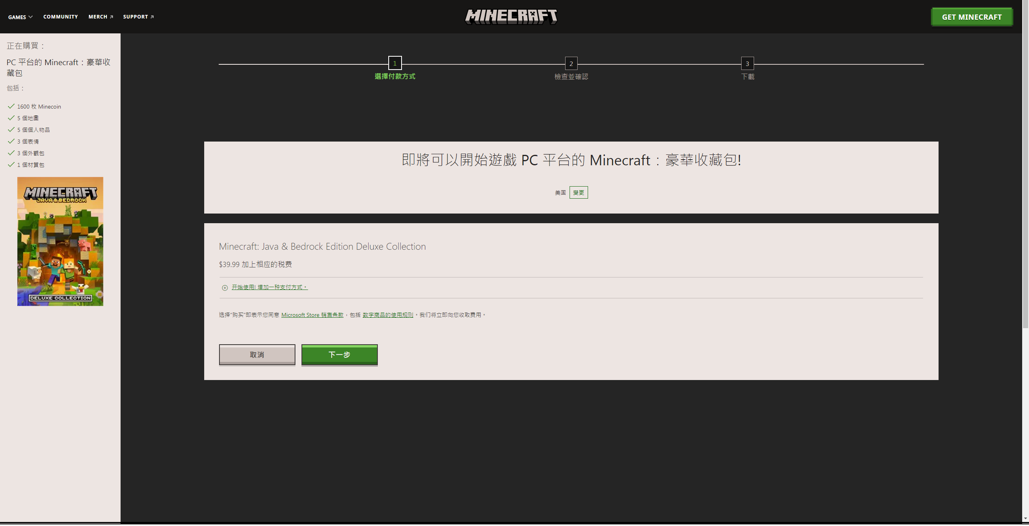
Task: Click the Deluxe Collection cover thumbnail
Action: [60, 241]
